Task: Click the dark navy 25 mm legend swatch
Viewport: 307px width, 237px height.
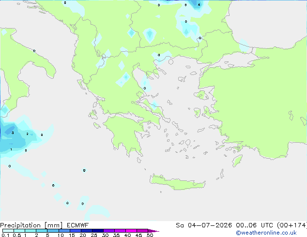Action: click(98, 231)
